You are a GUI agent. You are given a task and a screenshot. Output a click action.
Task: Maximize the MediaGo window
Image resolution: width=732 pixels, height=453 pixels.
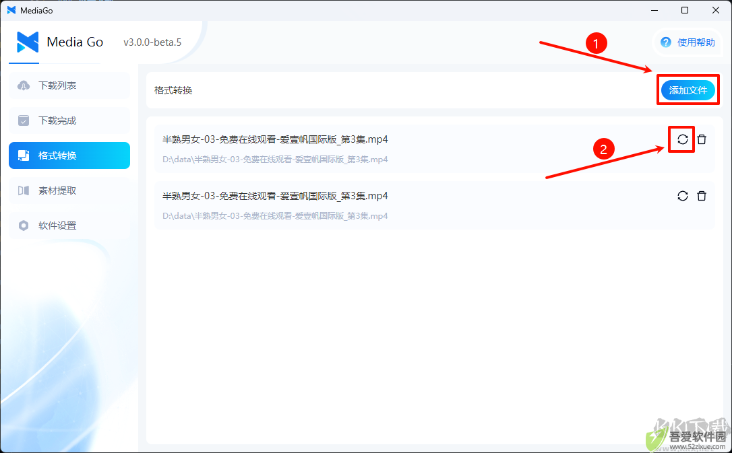coord(685,10)
